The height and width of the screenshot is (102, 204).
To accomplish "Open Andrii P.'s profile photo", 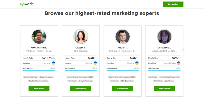I will click(123, 37).
